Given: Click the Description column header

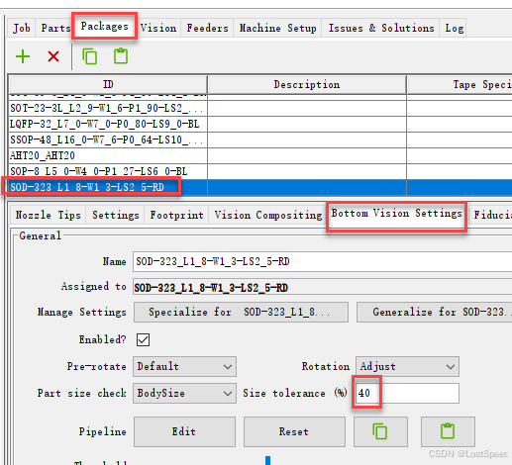Looking at the screenshot, I should coord(307,85).
